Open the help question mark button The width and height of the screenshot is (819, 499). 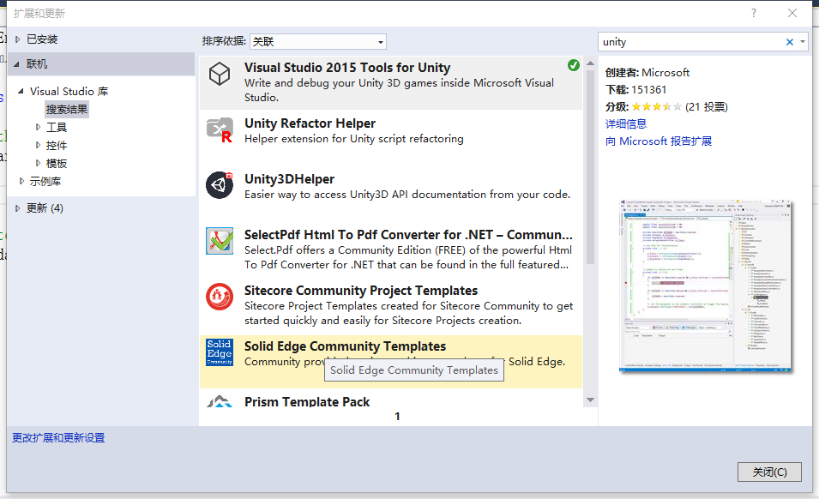(x=753, y=13)
